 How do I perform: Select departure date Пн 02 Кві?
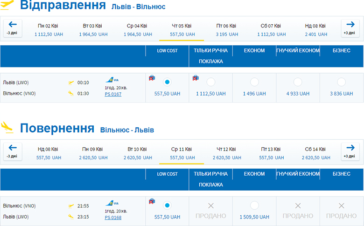[48, 29]
